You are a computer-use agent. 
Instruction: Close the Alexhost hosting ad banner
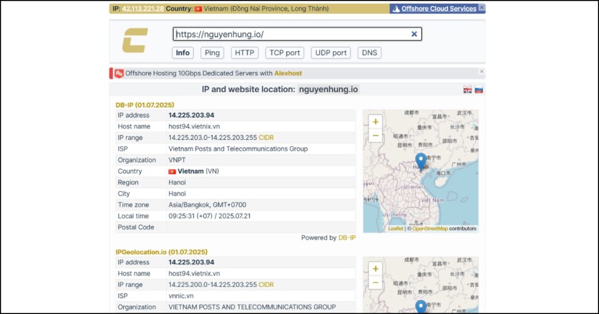click(x=482, y=71)
